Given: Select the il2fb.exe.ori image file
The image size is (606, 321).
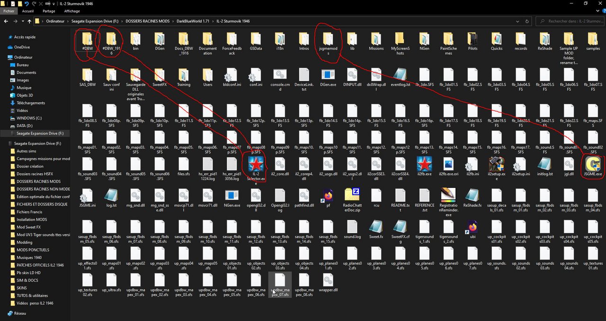Looking at the screenshot, I should click(448, 167).
